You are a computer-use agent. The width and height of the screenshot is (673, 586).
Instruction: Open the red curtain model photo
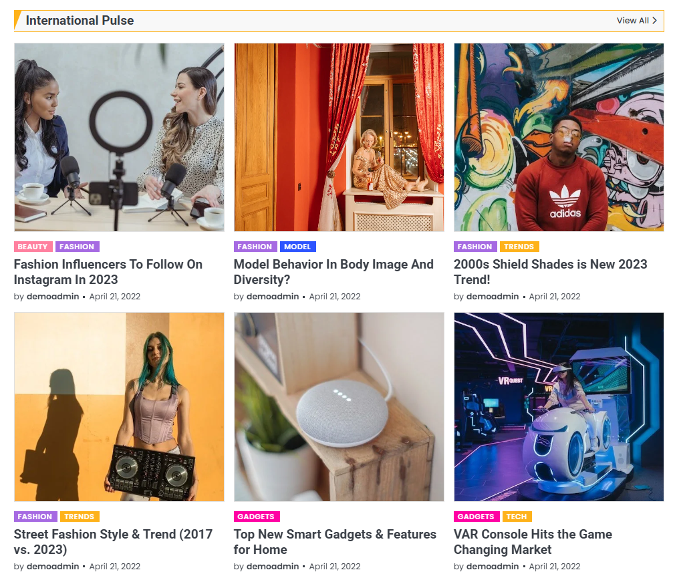(x=339, y=137)
